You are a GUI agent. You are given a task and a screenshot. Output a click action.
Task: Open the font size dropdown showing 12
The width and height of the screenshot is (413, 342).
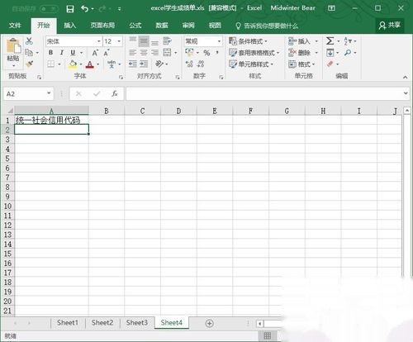point(119,41)
